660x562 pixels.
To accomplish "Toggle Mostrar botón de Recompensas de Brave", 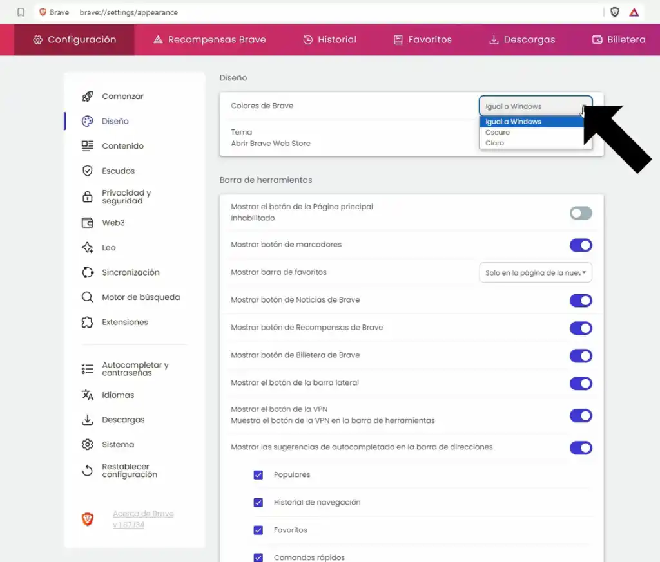I will 581,328.
